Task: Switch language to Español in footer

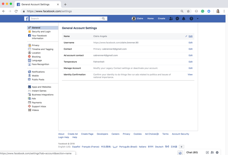Action: point(76,147)
